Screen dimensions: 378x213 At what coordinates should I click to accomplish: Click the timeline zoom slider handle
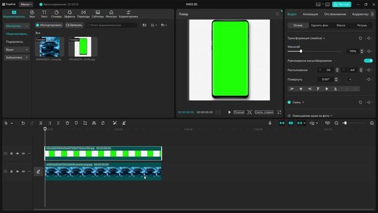[x=345, y=123]
